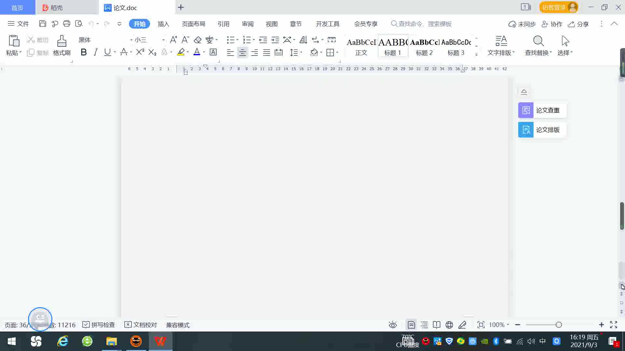Click the clear formatting eraser icon

coord(198,40)
